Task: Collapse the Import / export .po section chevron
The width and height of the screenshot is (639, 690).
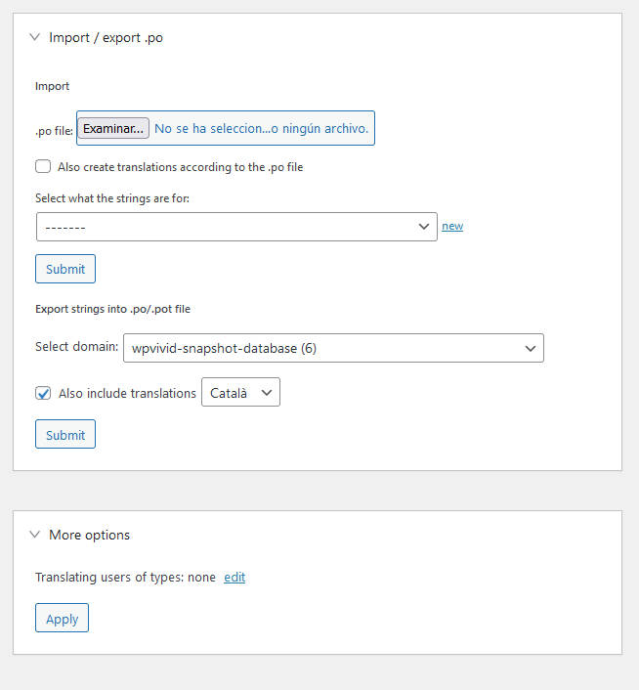Action: tap(35, 37)
